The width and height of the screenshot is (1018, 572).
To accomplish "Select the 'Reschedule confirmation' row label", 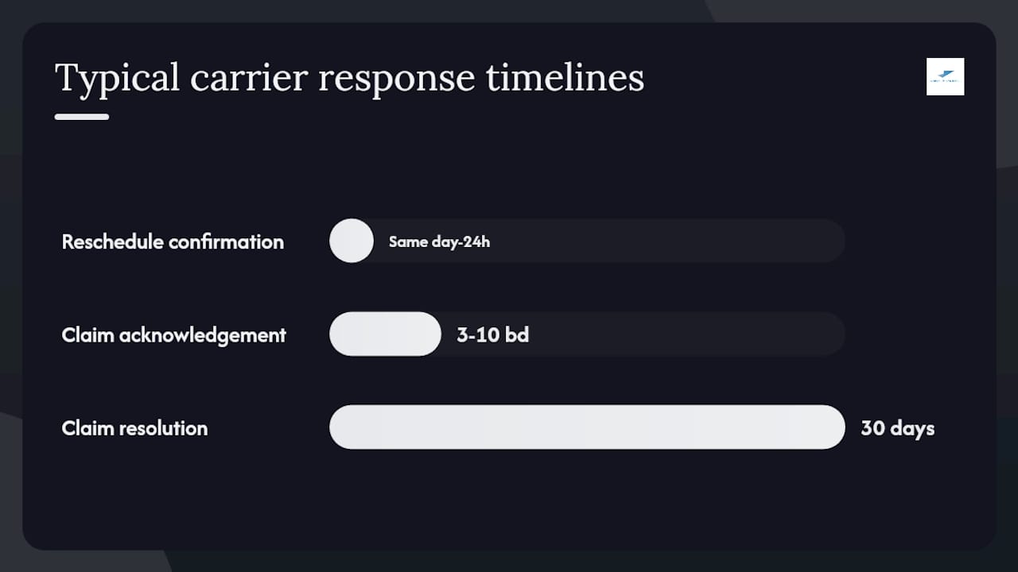I will click(x=173, y=242).
